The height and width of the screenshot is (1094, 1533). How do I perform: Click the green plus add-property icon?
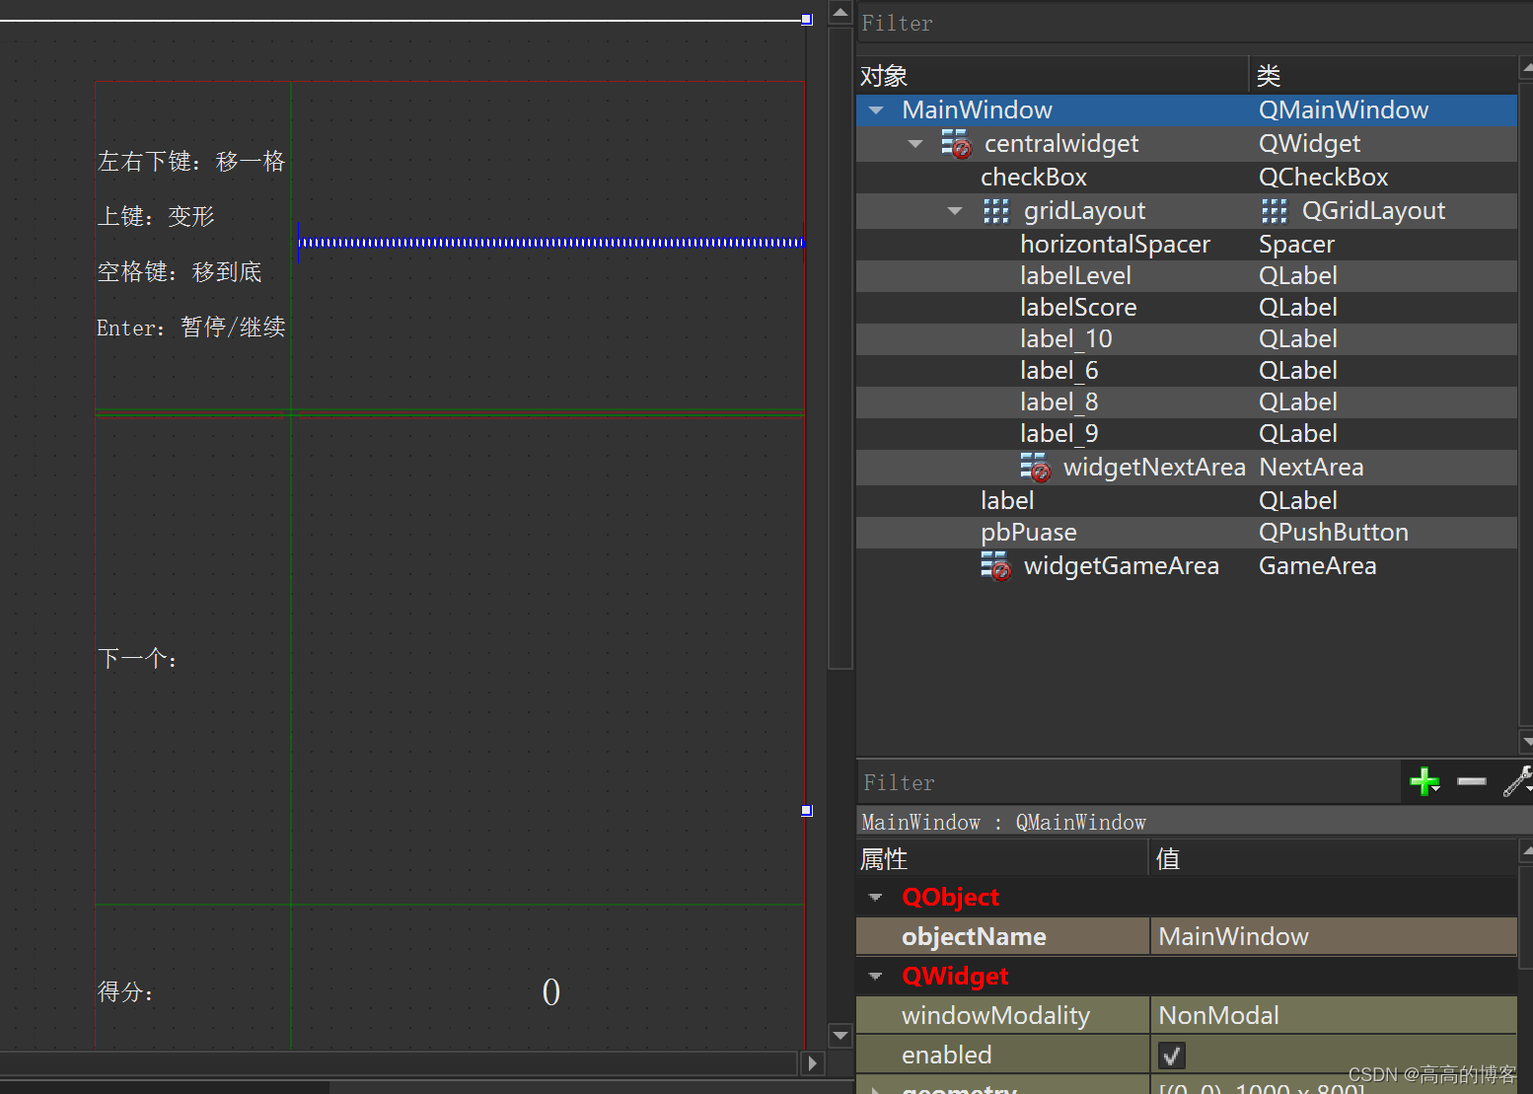click(1424, 782)
